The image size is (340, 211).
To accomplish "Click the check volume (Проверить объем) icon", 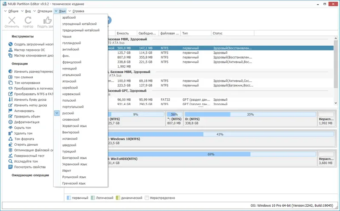I will coord(10,117).
